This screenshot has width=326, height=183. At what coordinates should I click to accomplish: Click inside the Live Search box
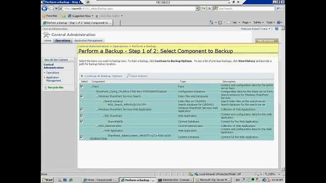[244, 9]
